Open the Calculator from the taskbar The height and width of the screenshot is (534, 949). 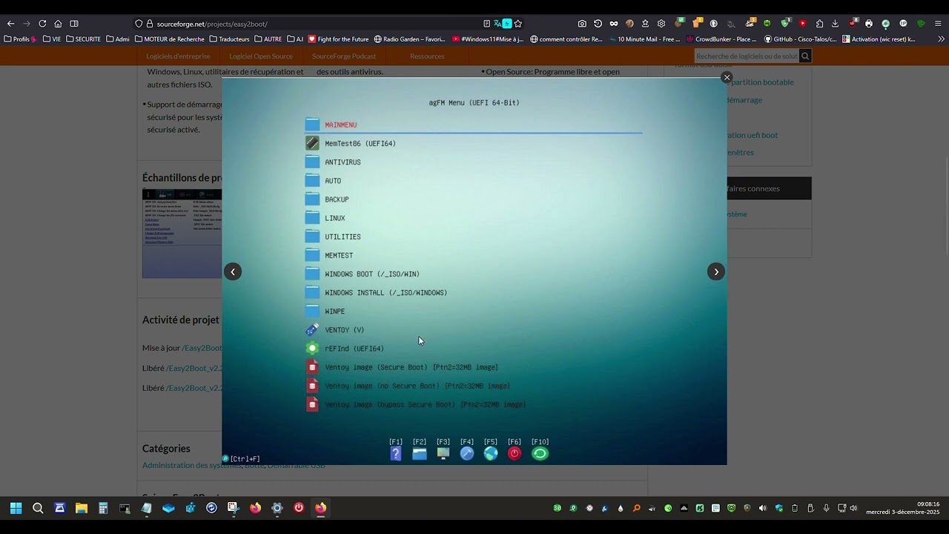pos(103,508)
